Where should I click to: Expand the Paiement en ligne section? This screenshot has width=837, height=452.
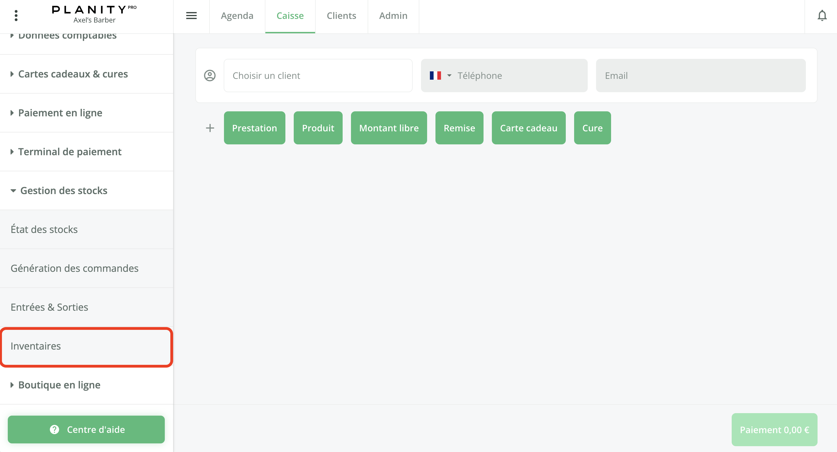click(60, 113)
